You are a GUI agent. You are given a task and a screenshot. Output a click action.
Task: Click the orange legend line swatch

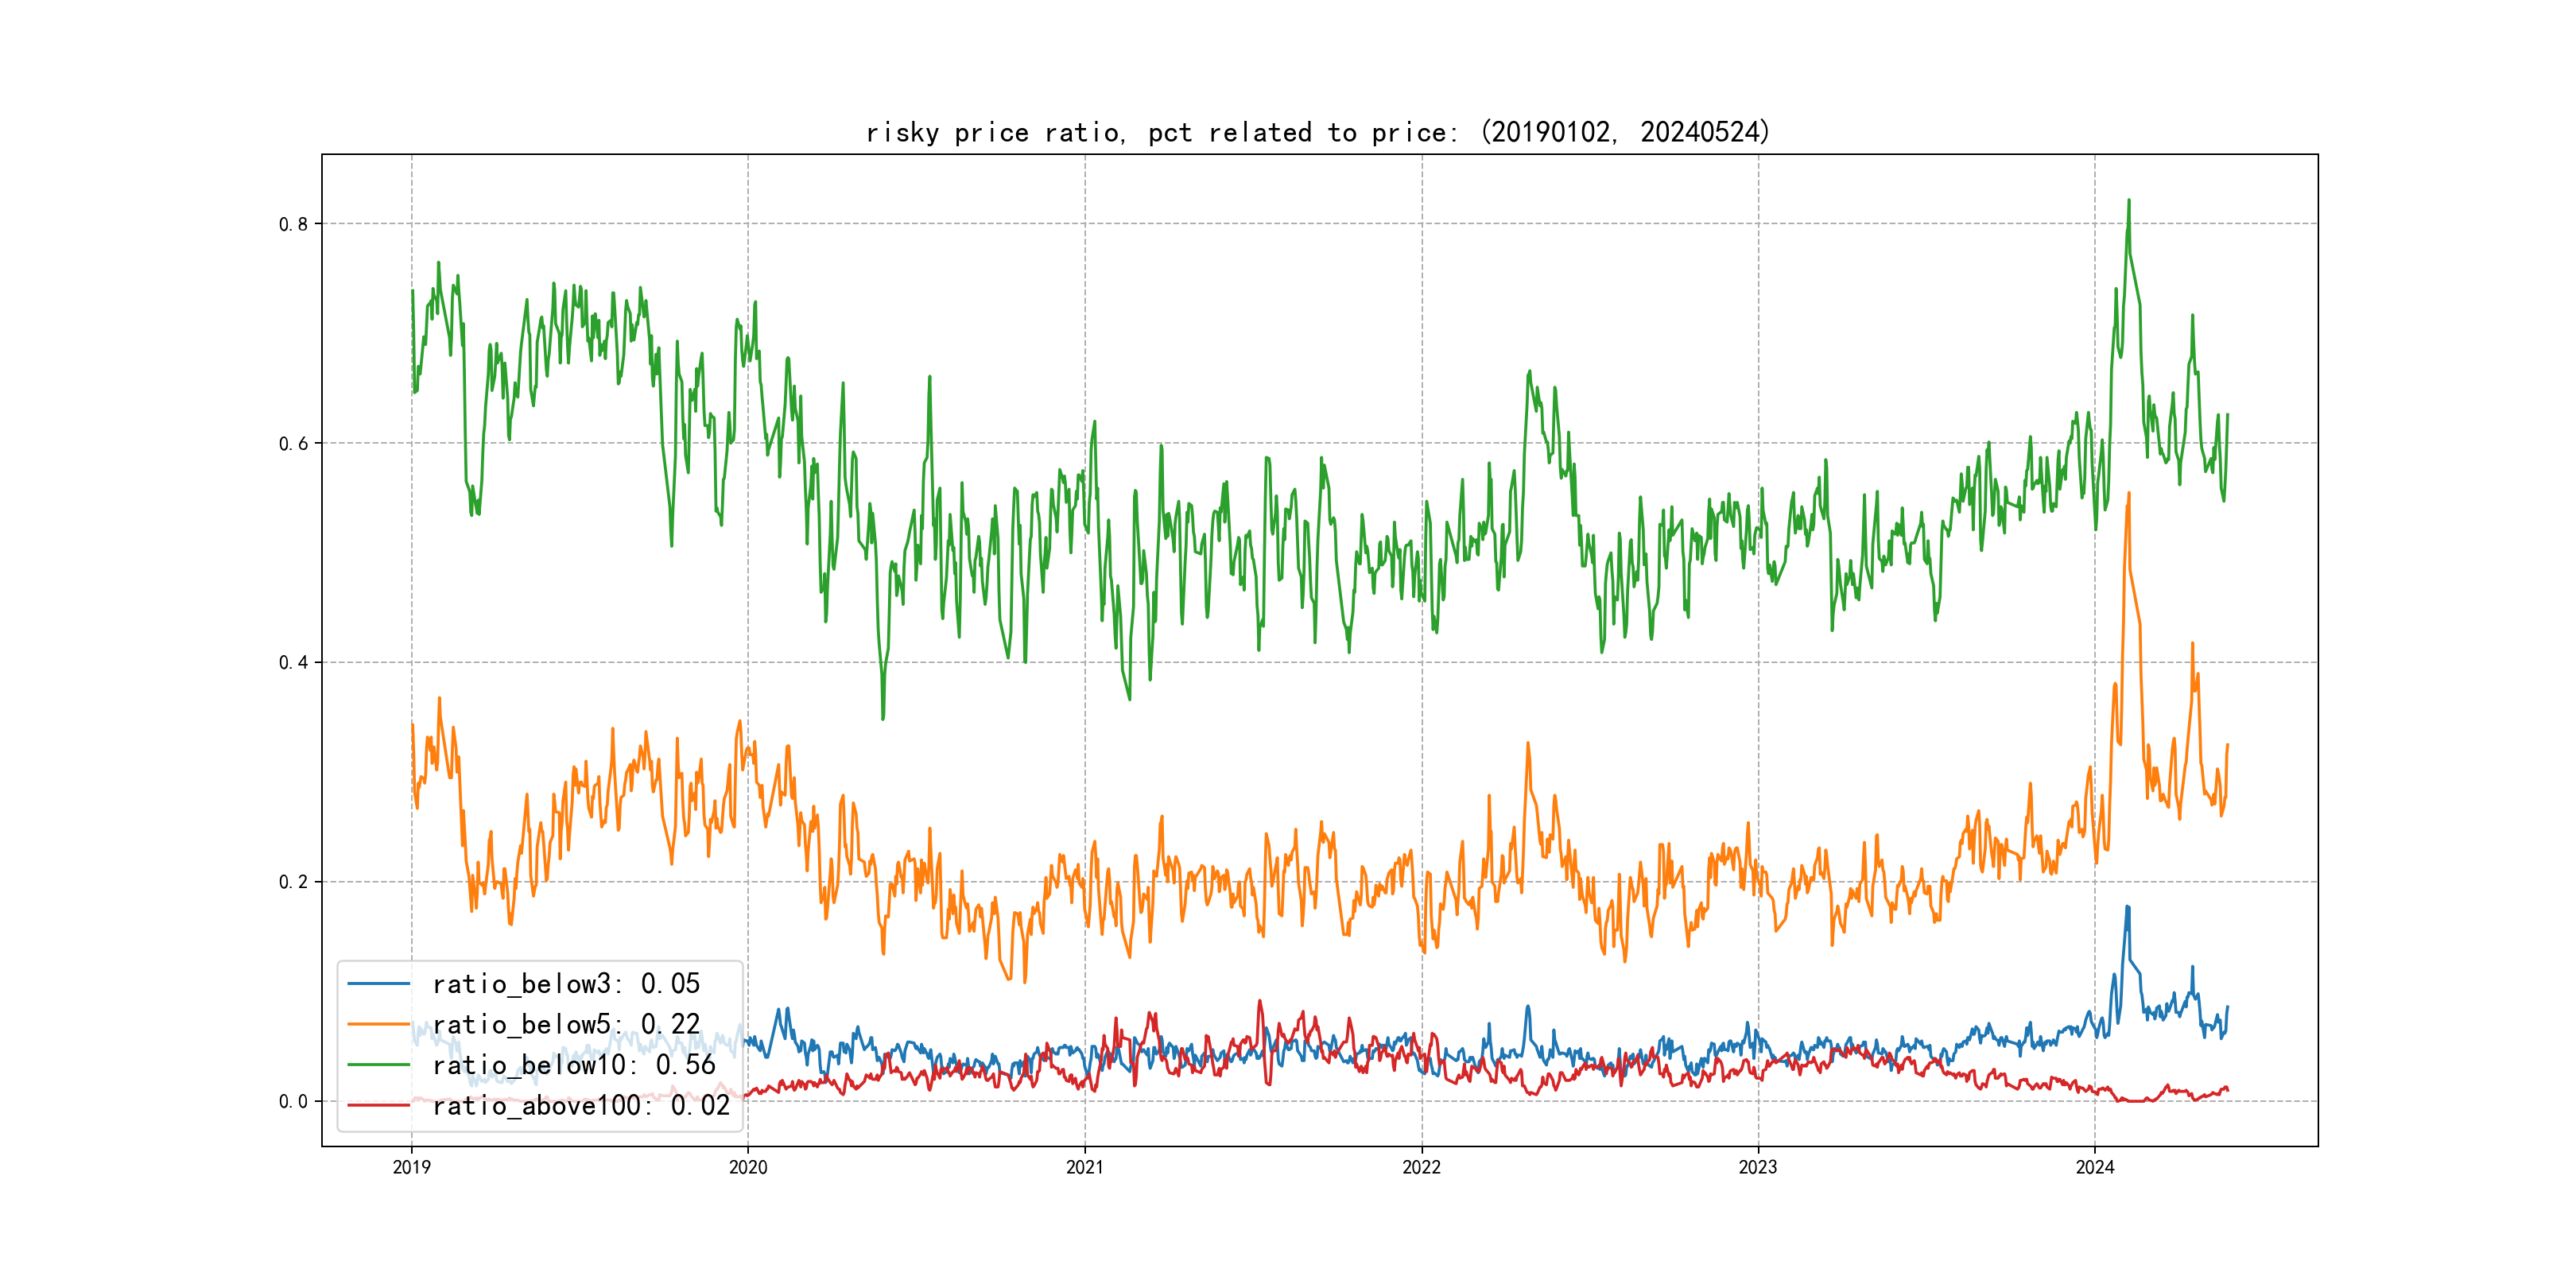click(x=379, y=1024)
